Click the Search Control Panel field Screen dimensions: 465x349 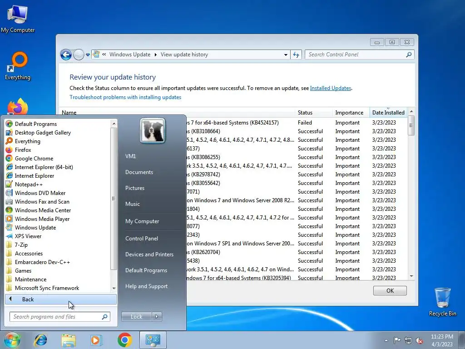360,55
